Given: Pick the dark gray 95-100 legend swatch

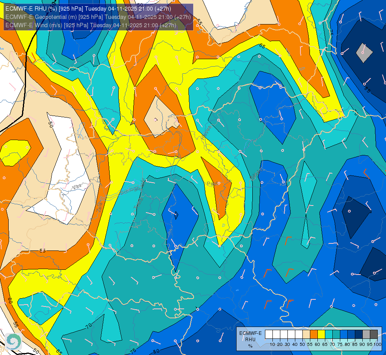Looking at the screenshot, I should (x=374, y=334).
